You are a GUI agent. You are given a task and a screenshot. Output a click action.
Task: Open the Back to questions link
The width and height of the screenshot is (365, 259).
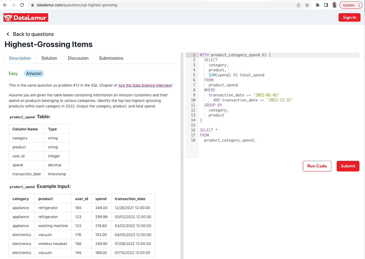pyautogui.click(x=33, y=34)
